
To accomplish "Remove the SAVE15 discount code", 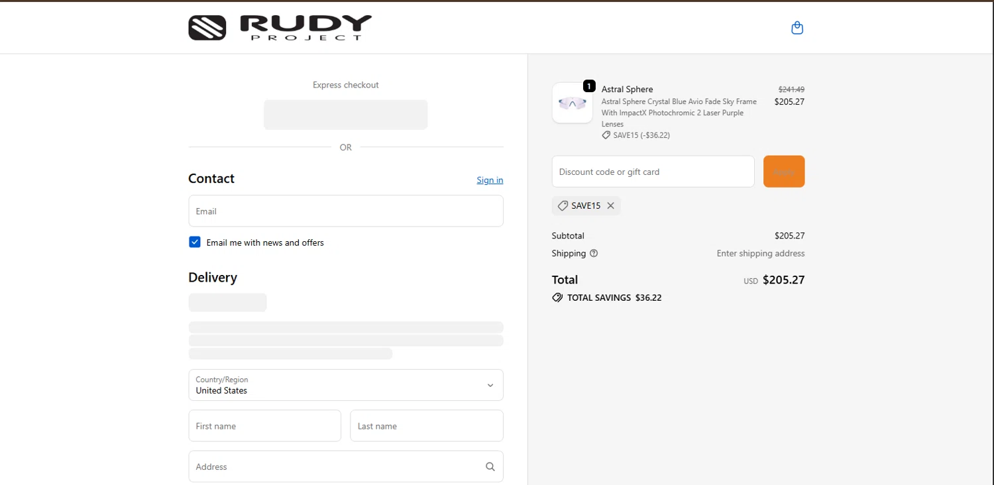I will click(x=611, y=206).
